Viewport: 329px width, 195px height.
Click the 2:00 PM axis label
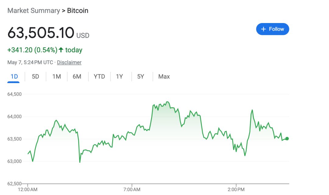coord(236,190)
